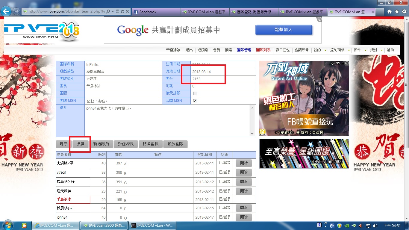This screenshot has height=230, width=409.
Task: Open the browser home page icon
Action: pos(390,12)
